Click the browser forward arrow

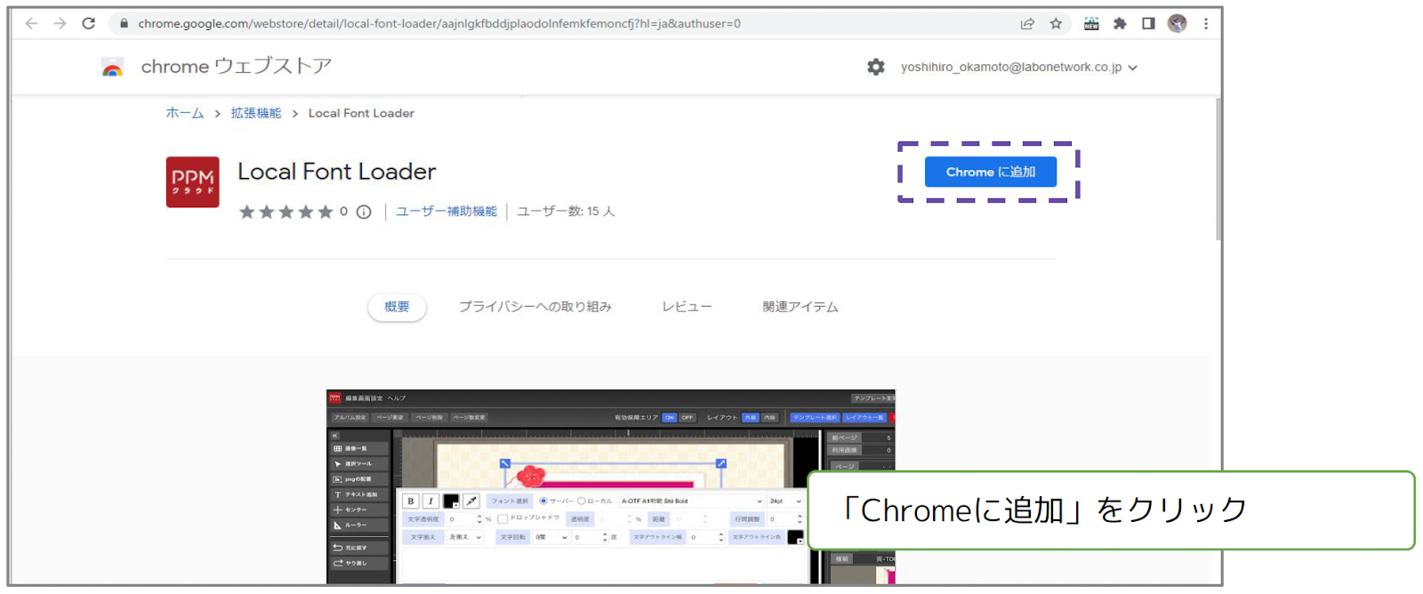coord(60,24)
